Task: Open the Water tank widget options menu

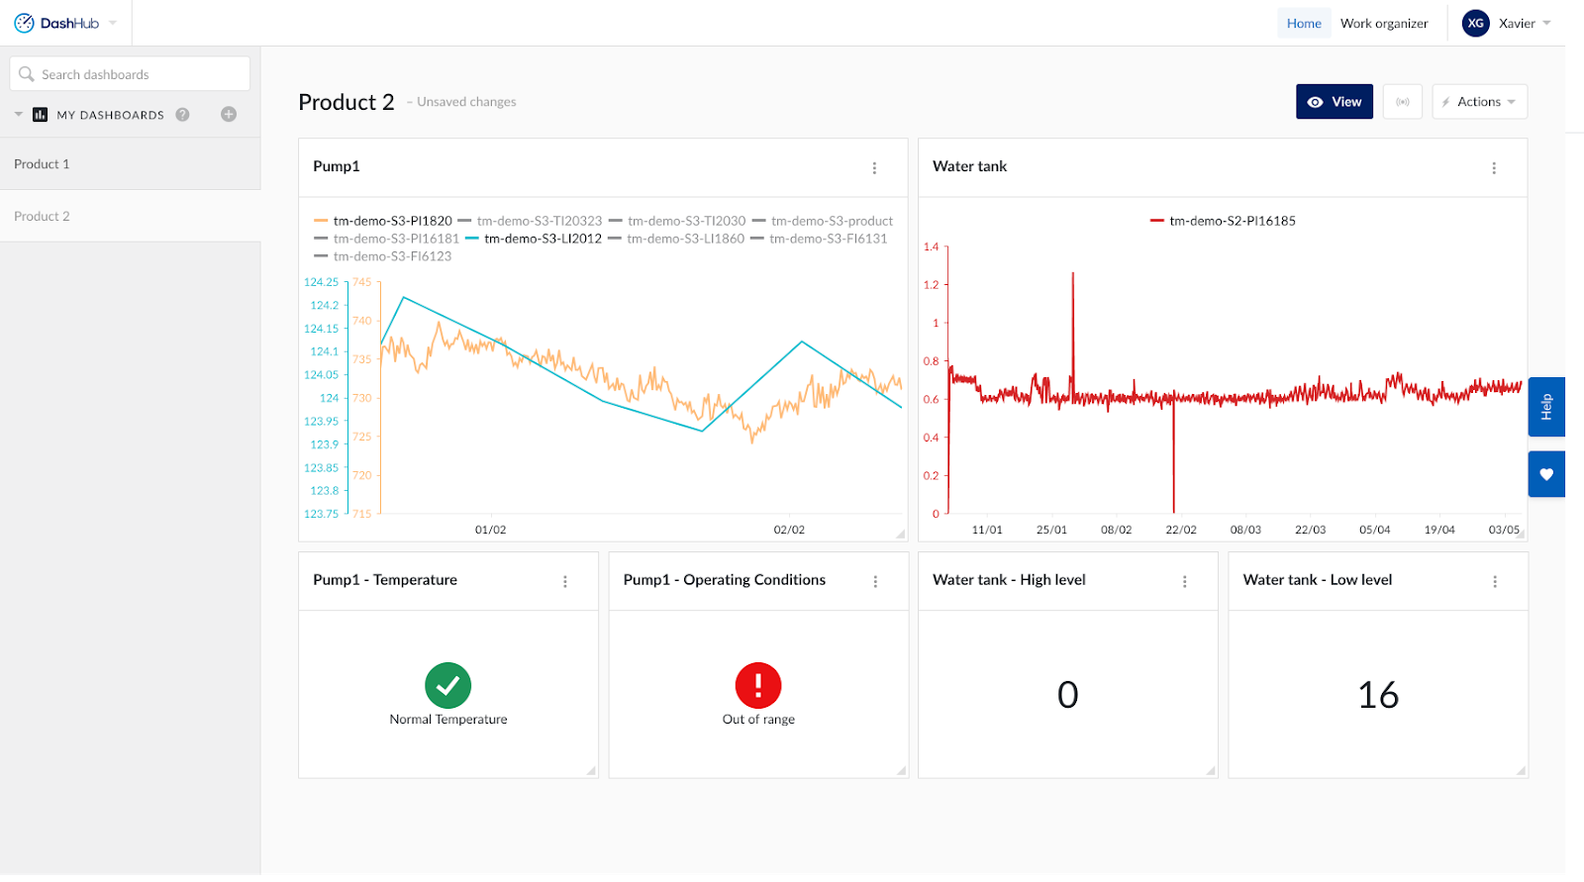Action: (x=1494, y=168)
